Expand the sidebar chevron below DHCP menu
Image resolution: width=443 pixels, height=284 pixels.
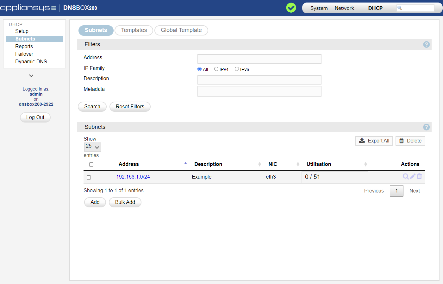(x=31, y=76)
